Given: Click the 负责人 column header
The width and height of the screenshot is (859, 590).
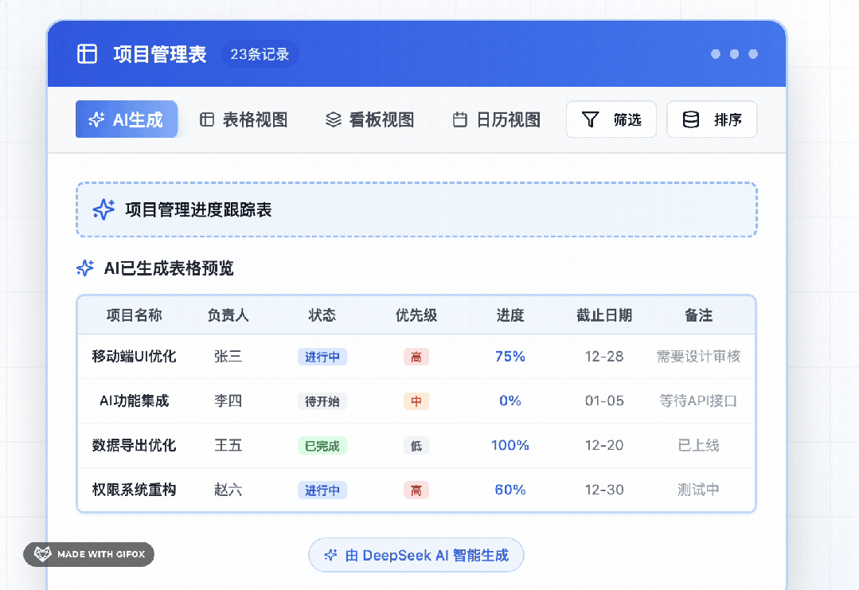Looking at the screenshot, I should coord(228,315).
